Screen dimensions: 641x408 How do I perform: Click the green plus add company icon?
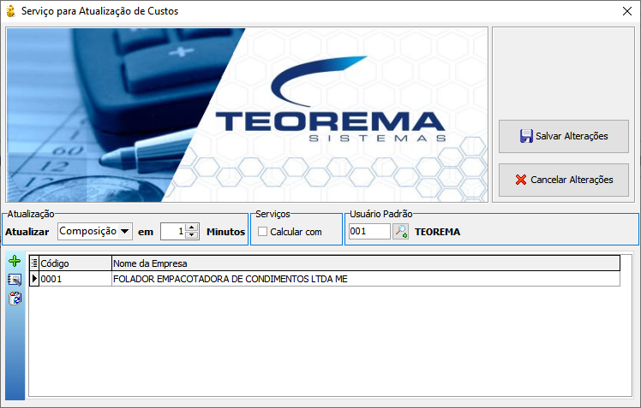[15, 261]
